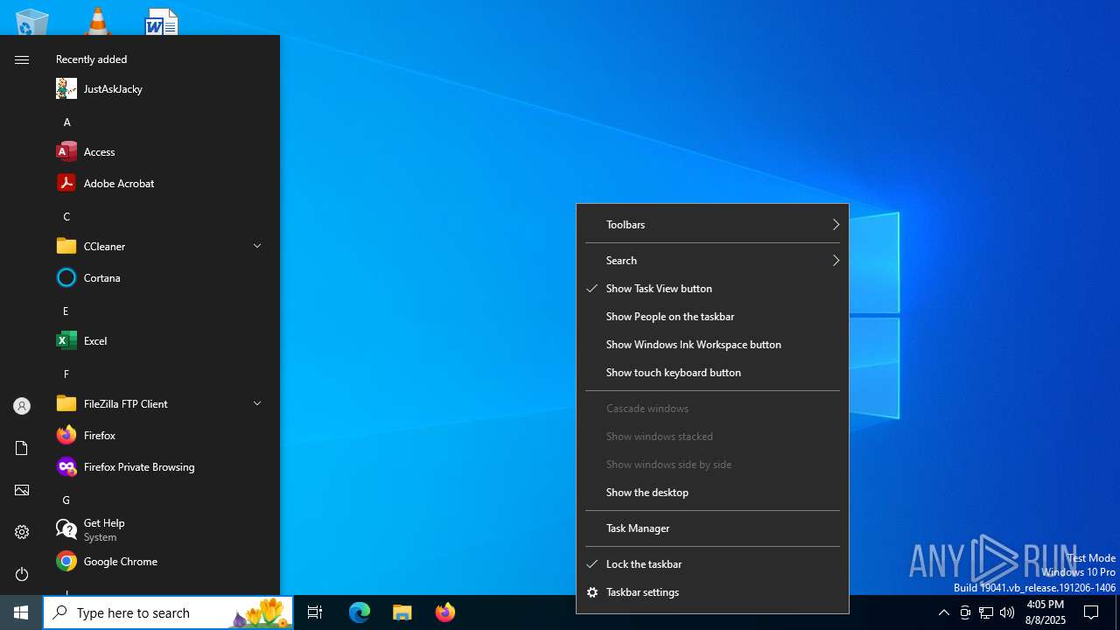Viewport: 1120px width, 630px height.
Task: Uncheck Show Task View button
Action: [x=713, y=289]
